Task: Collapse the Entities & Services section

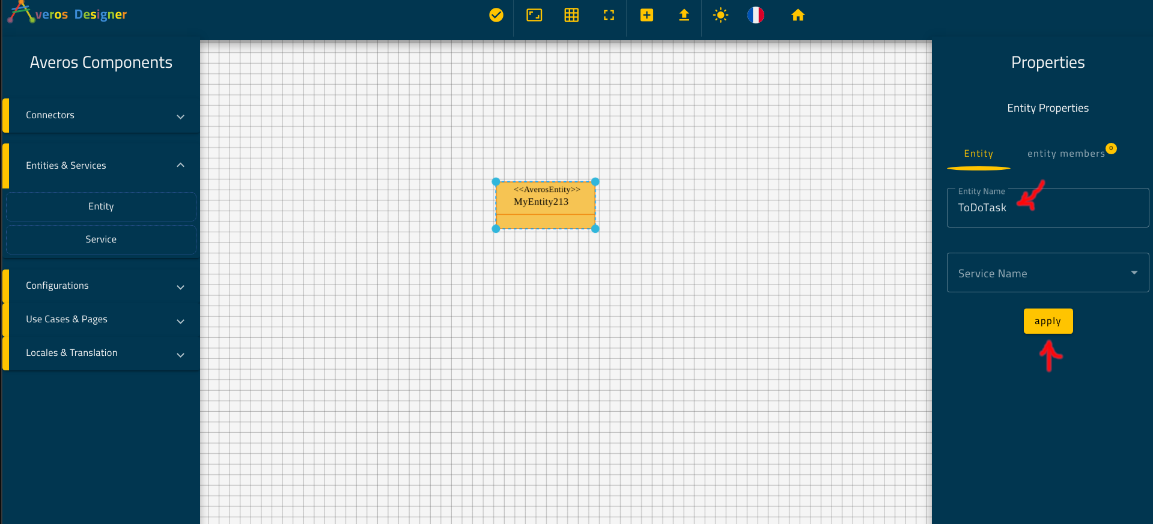Action: (102, 165)
